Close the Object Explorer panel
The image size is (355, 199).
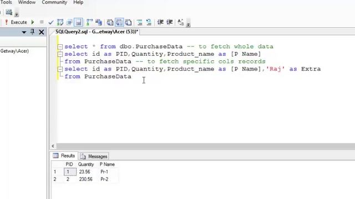tap(42, 32)
